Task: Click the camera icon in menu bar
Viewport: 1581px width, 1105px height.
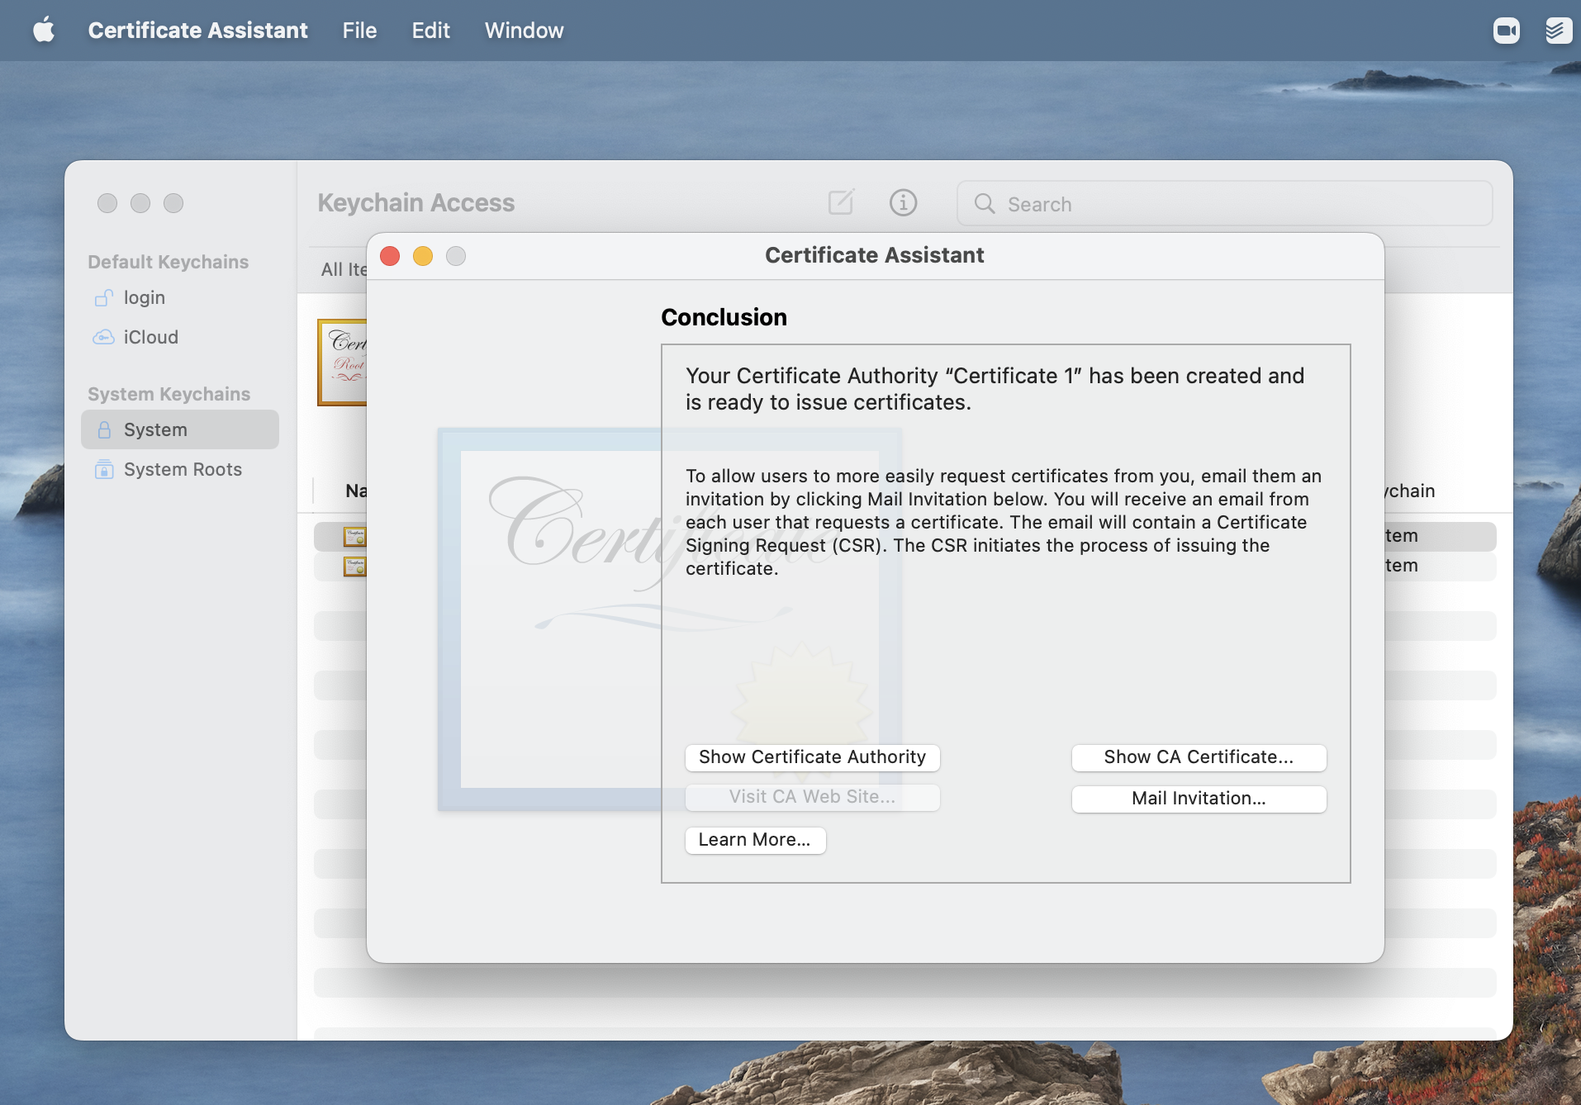Action: (1507, 31)
